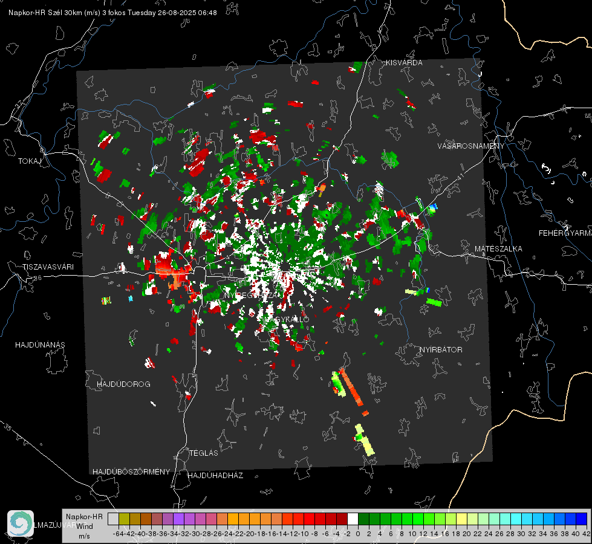Pick the olive swatch above -64
592x544 pixels.
pos(124,519)
